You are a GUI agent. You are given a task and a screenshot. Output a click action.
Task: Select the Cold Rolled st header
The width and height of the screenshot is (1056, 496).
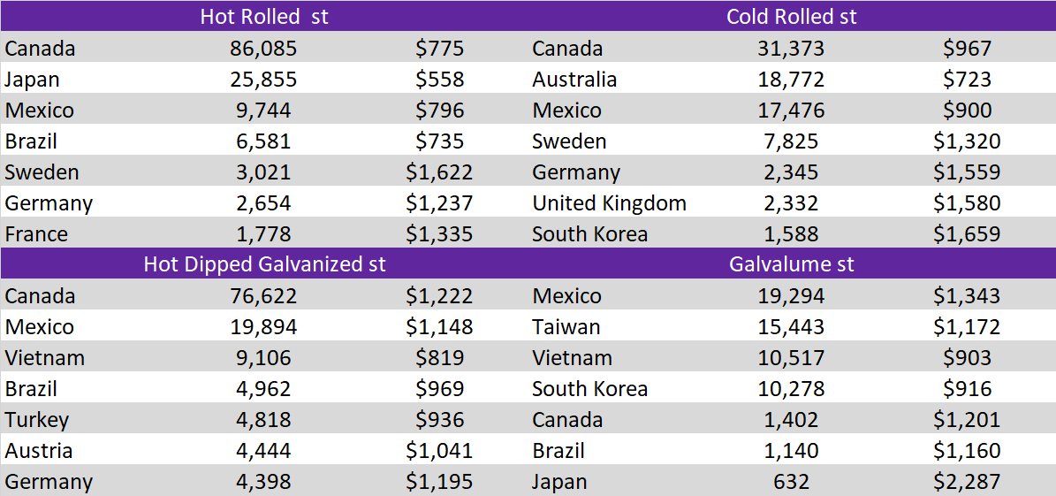[791, 16]
